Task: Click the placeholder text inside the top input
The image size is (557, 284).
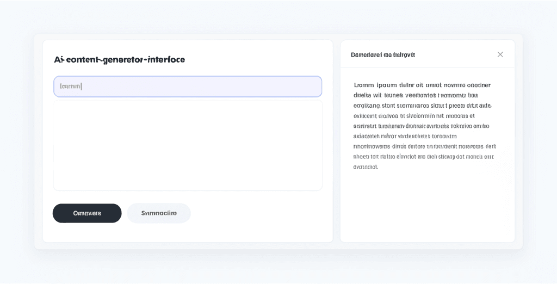Action: 71,87
